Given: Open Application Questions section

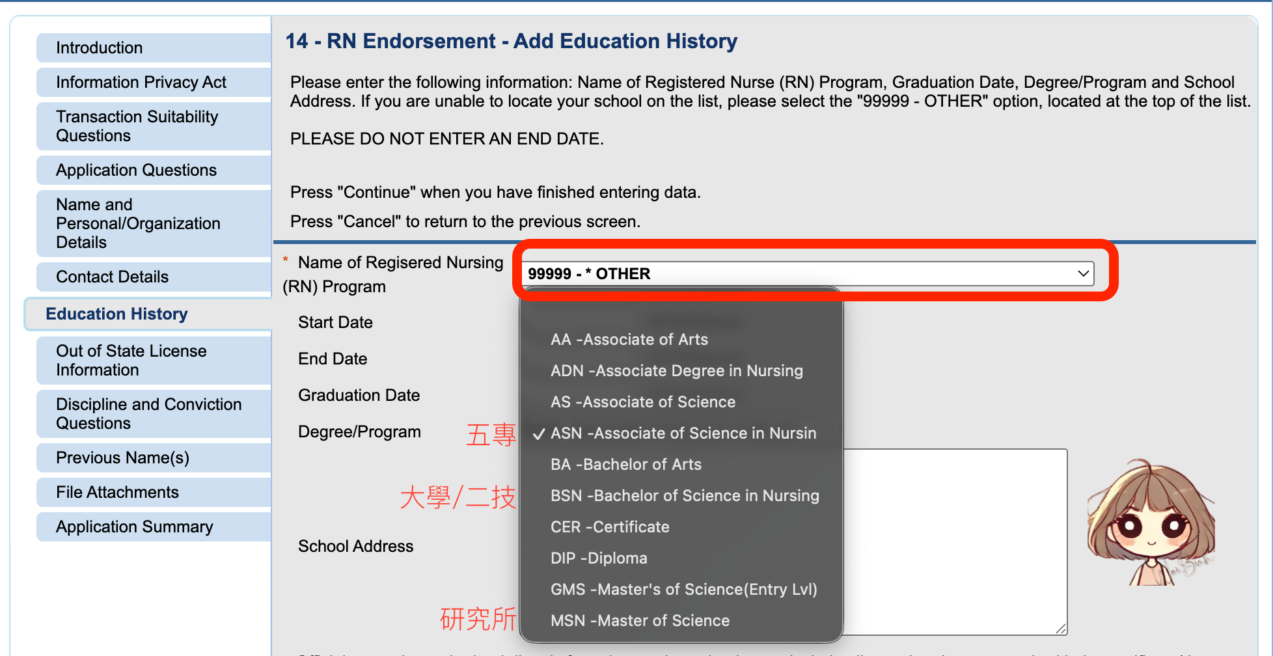Looking at the screenshot, I should [x=154, y=170].
